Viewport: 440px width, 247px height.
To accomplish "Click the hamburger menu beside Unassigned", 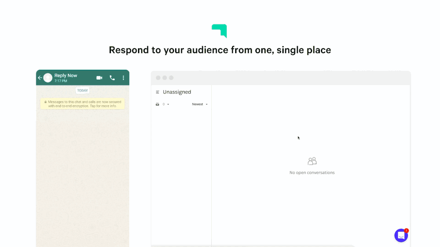I will [158, 92].
